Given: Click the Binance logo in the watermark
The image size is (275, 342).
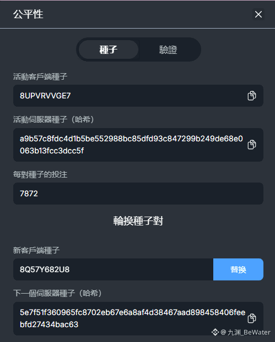Looking at the screenshot, I should [x=215, y=332].
